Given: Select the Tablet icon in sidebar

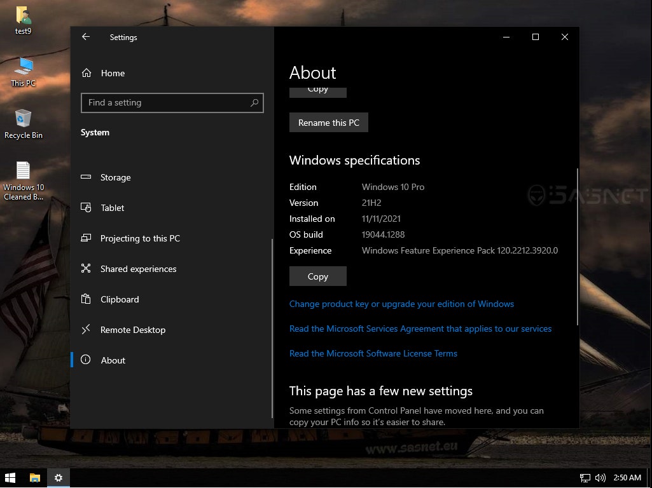Looking at the screenshot, I should pyautogui.click(x=86, y=207).
